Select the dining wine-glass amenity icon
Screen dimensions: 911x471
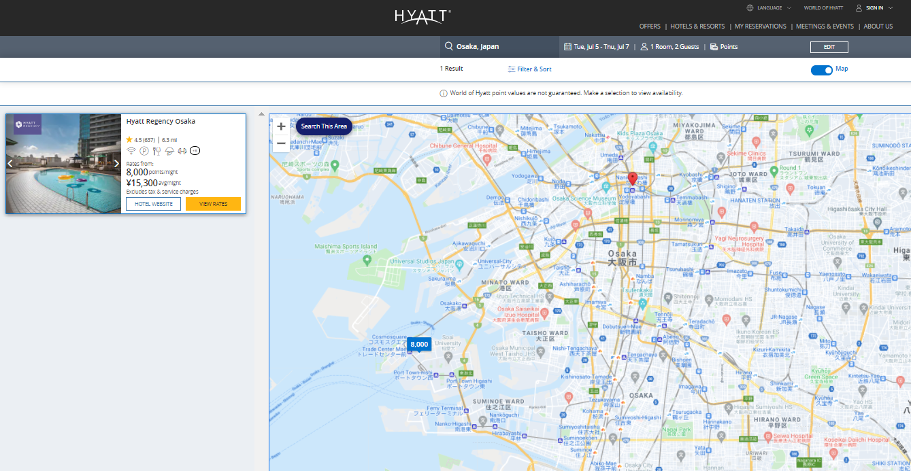click(157, 151)
